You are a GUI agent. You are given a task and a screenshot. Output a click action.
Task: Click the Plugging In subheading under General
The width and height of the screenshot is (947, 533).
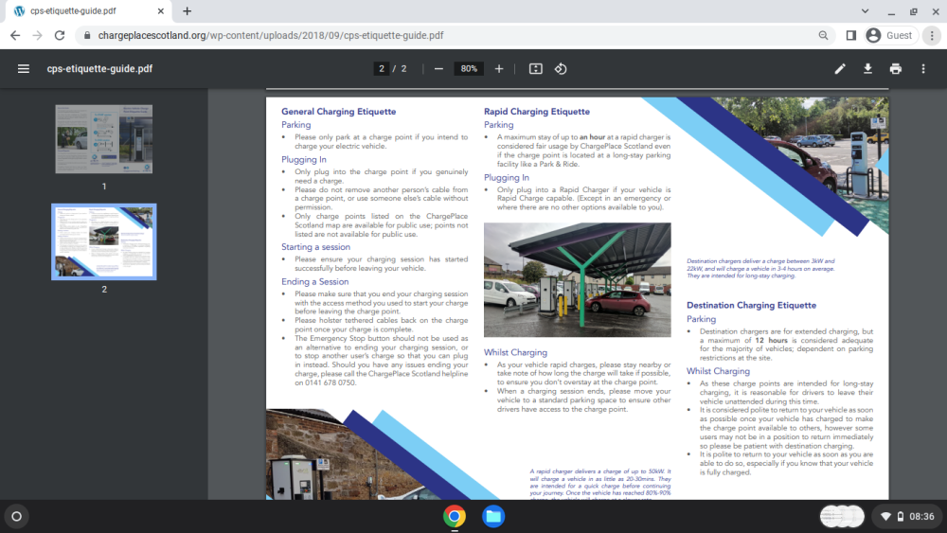[304, 159]
